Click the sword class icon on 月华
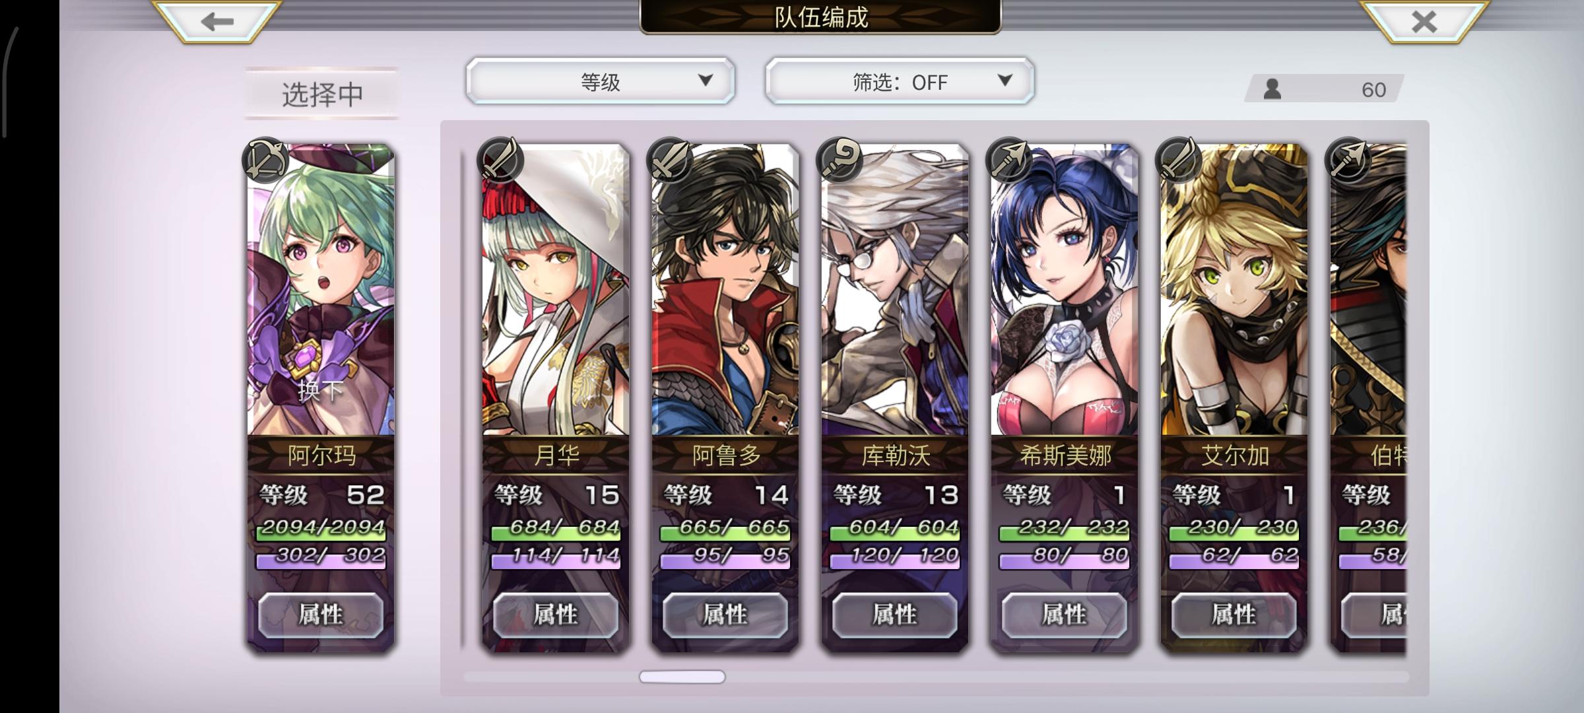The height and width of the screenshot is (713, 1584). click(500, 159)
